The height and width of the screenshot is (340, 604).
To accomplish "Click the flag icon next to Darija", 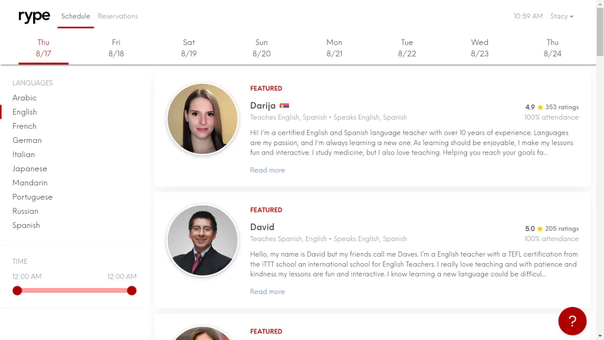I will click(x=284, y=106).
